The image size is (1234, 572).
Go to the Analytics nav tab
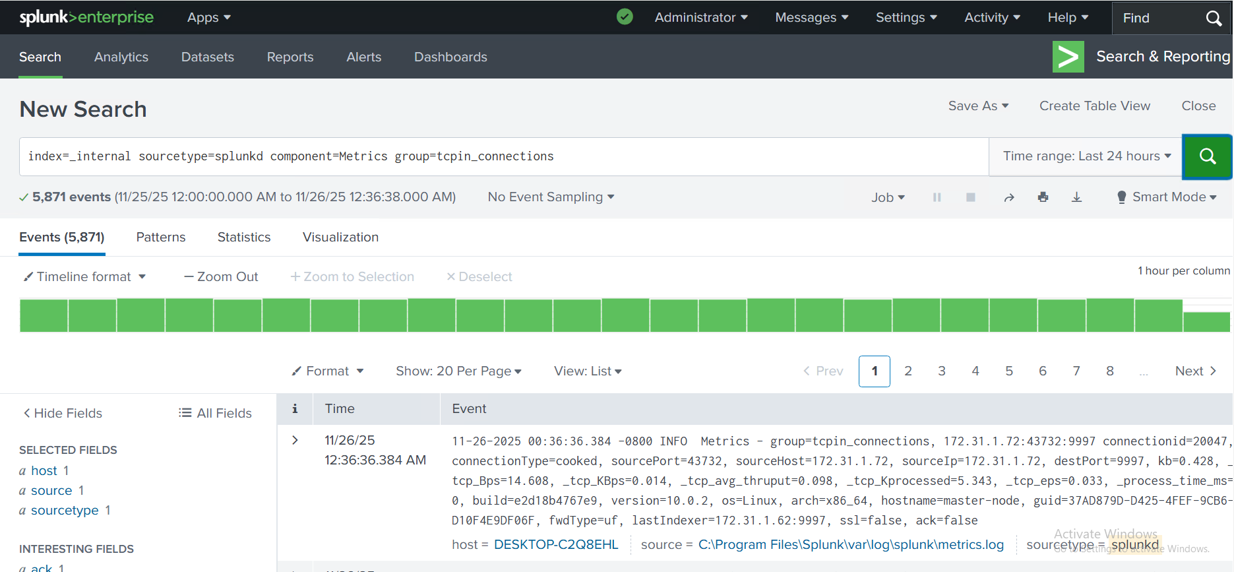tap(121, 57)
